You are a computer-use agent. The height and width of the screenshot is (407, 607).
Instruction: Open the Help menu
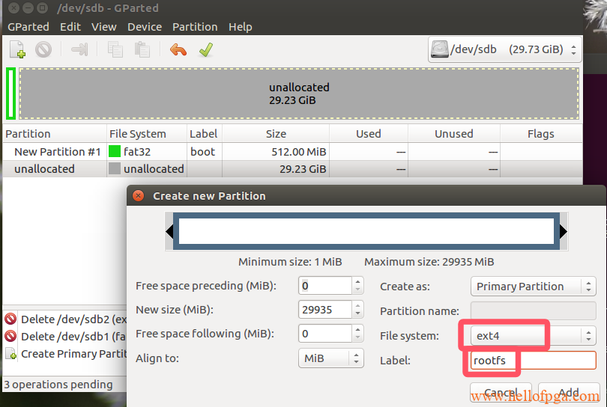point(240,27)
